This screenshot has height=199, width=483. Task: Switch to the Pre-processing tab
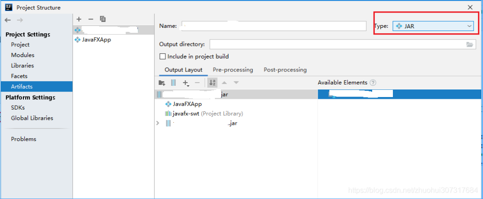click(x=233, y=70)
